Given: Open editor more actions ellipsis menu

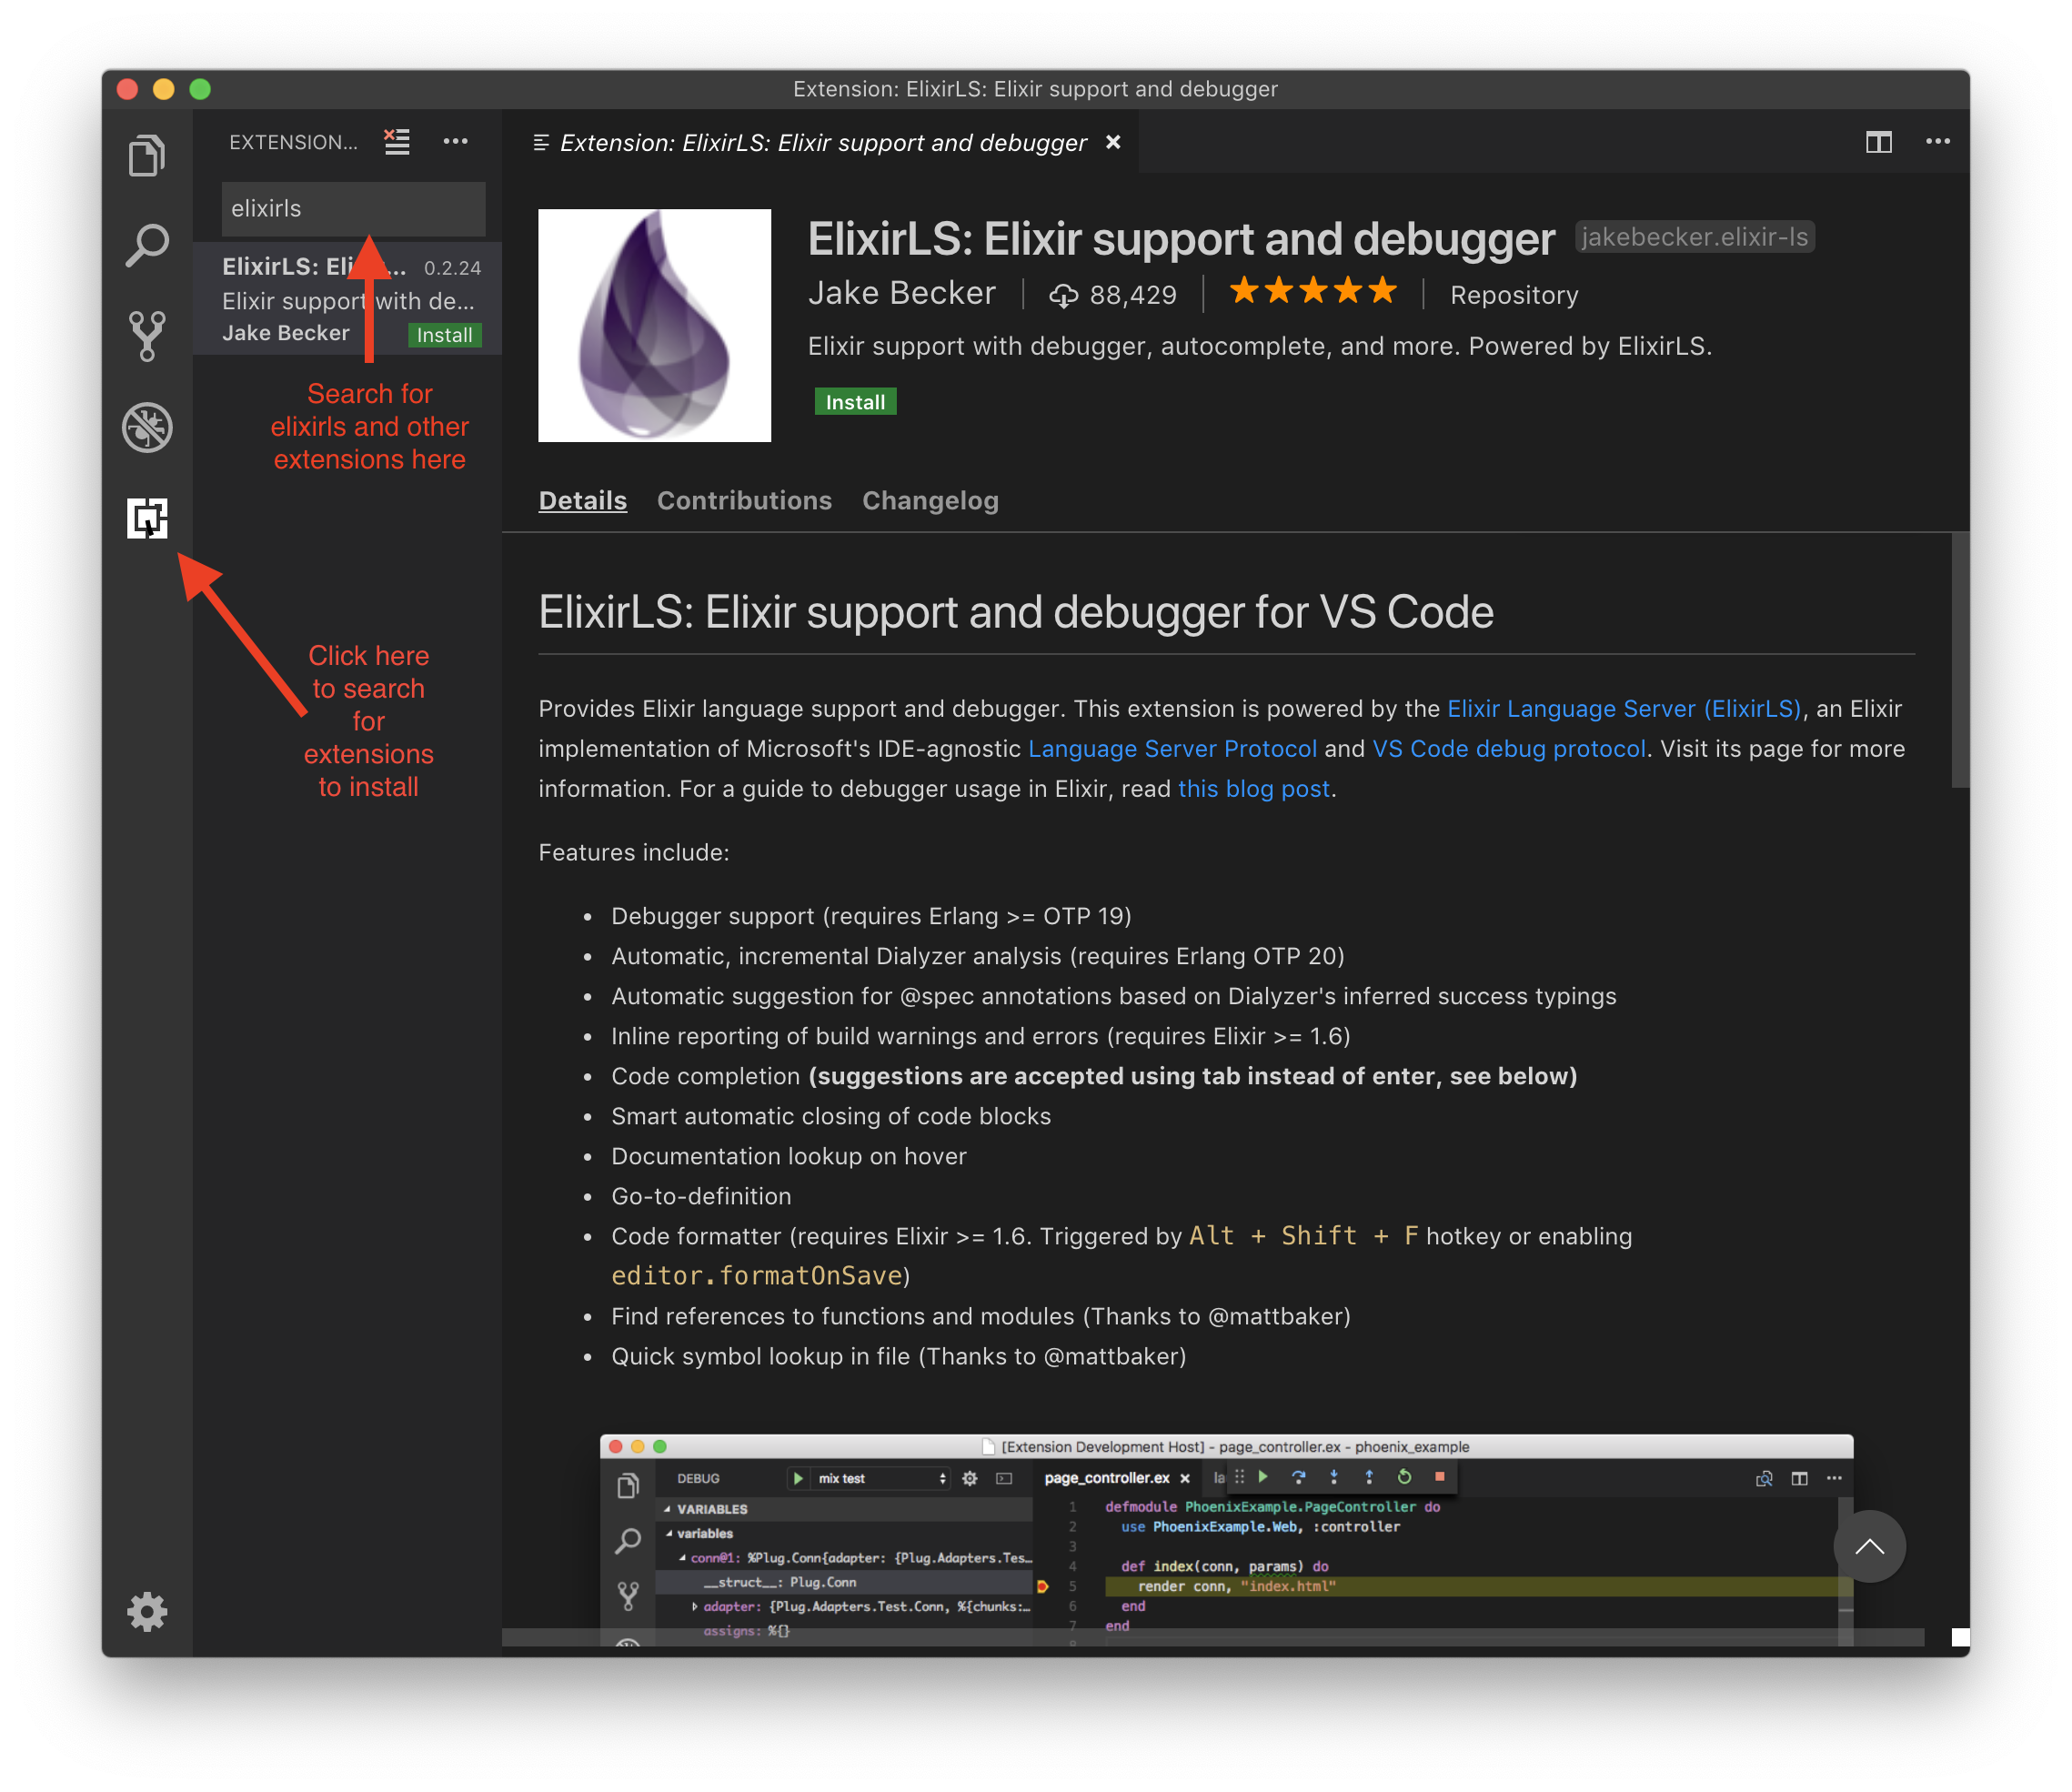Looking at the screenshot, I should 1937,142.
